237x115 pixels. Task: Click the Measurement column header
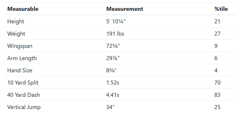[x=124, y=9]
